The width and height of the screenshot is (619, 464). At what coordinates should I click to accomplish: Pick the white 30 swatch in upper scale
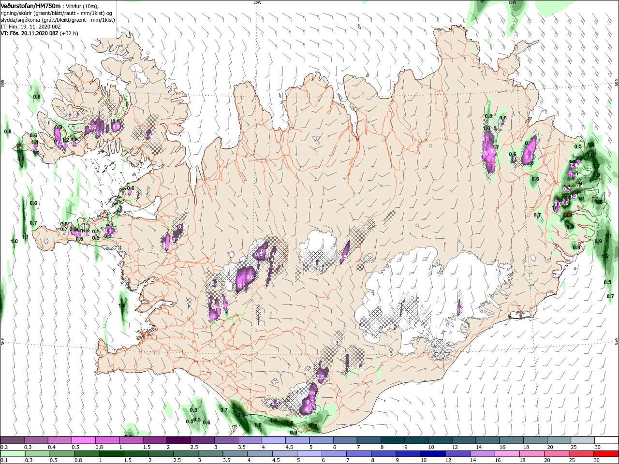tap(606, 440)
